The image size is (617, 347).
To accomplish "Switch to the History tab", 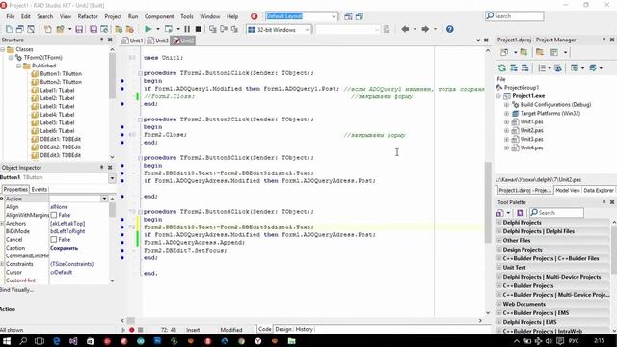I will [x=305, y=329].
